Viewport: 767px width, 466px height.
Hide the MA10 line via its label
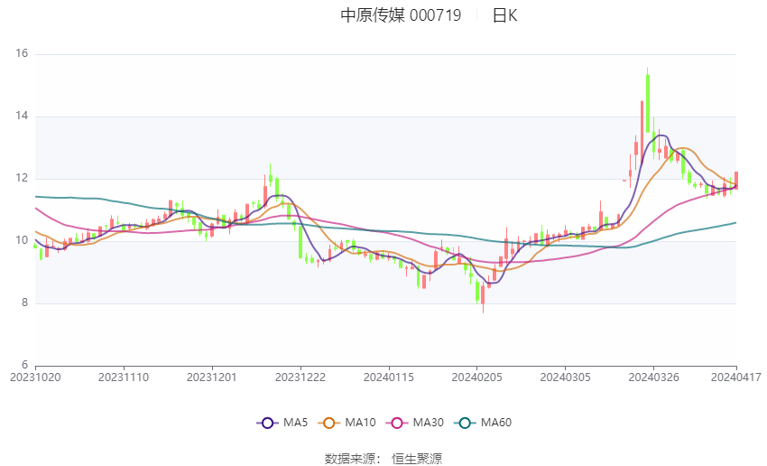360,423
